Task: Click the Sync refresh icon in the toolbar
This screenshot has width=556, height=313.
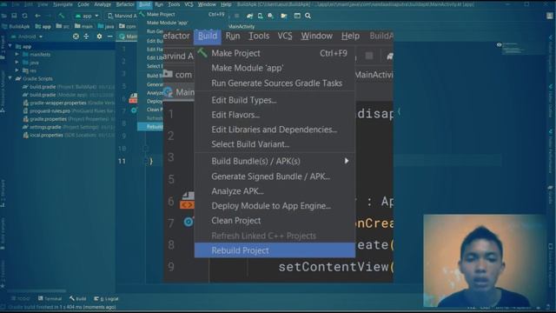Action: coord(24,16)
